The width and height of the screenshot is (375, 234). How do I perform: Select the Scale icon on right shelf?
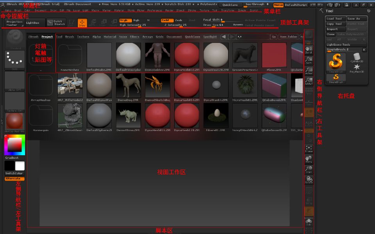point(309,170)
